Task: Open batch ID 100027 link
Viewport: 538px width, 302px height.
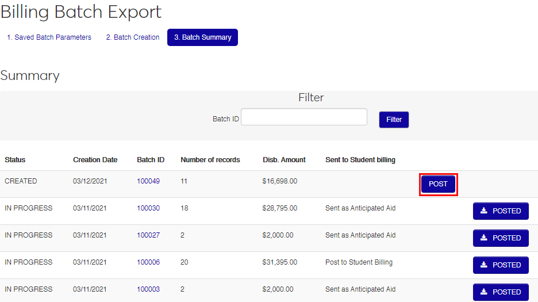Action: (148, 235)
